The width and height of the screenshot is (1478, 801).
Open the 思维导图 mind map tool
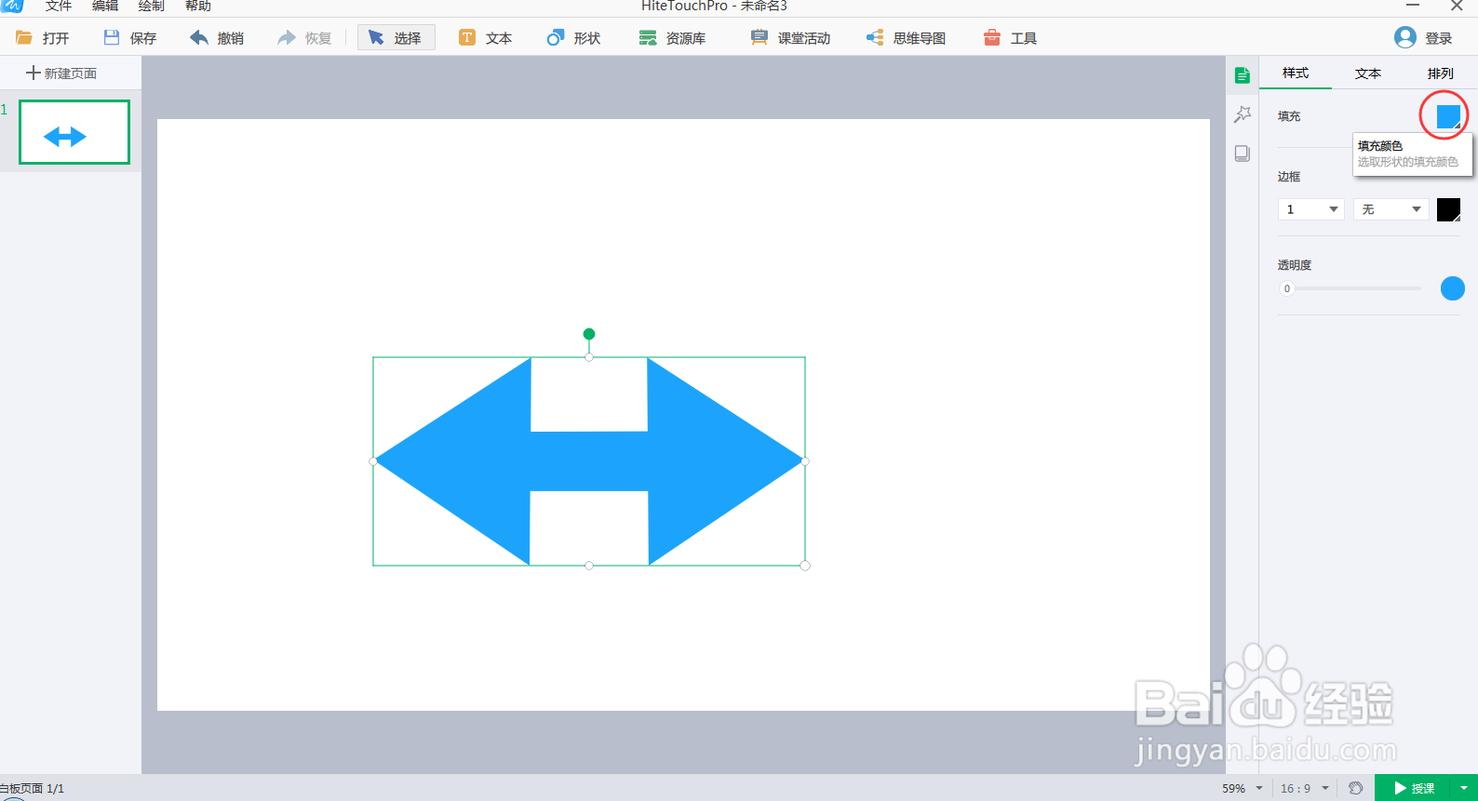coord(906,37)
